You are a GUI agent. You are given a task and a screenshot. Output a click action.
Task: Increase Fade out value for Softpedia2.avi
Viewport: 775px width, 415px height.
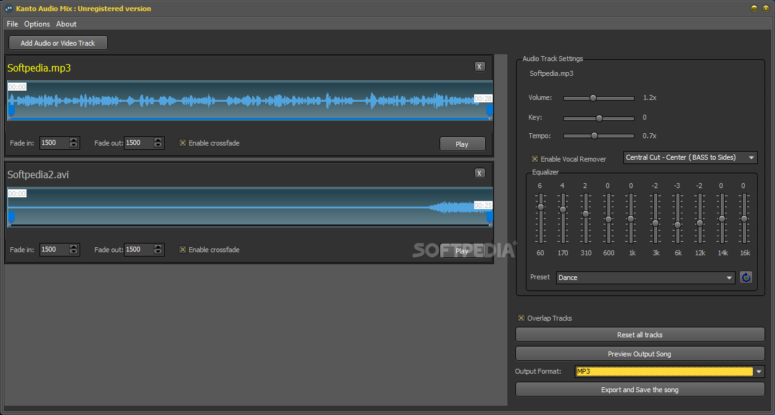click(158, 247)
